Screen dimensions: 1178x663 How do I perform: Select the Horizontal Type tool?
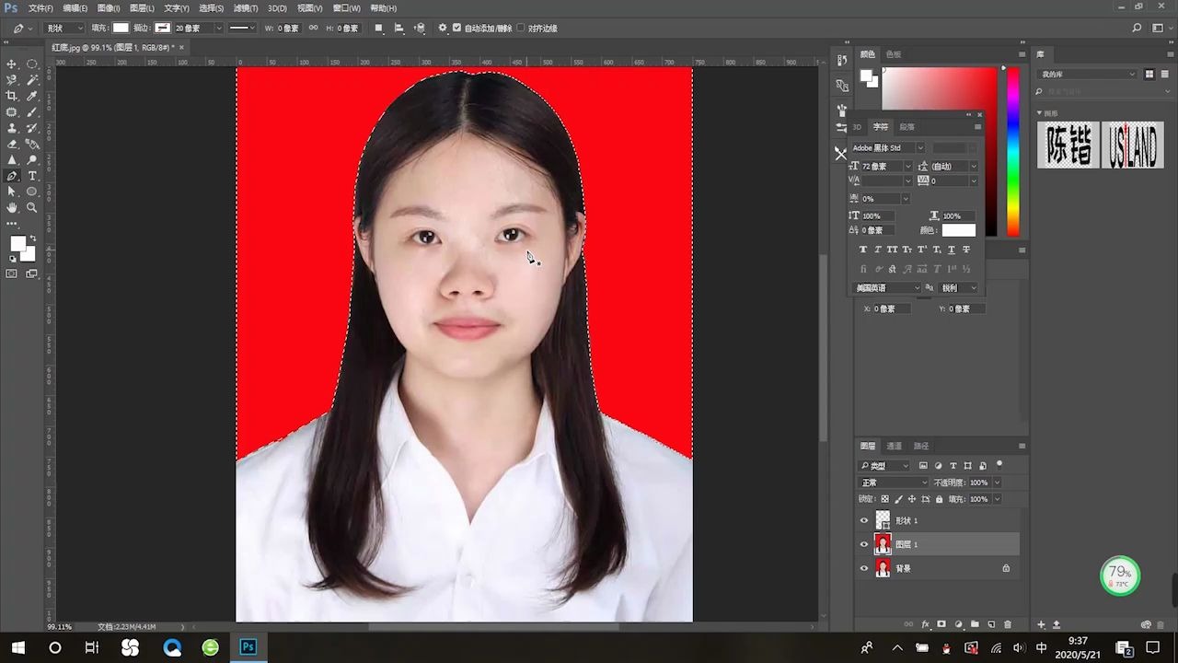click(x=32, y=175)
